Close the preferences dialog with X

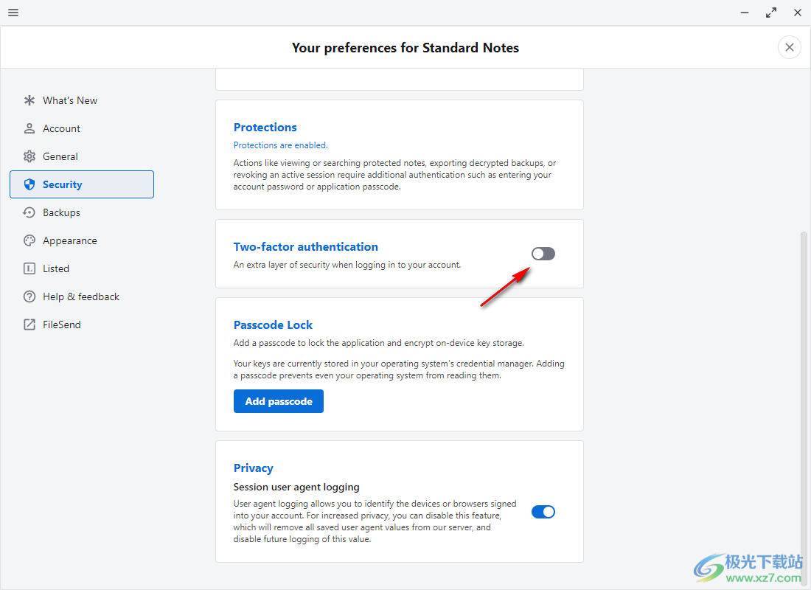pos(790,48)
